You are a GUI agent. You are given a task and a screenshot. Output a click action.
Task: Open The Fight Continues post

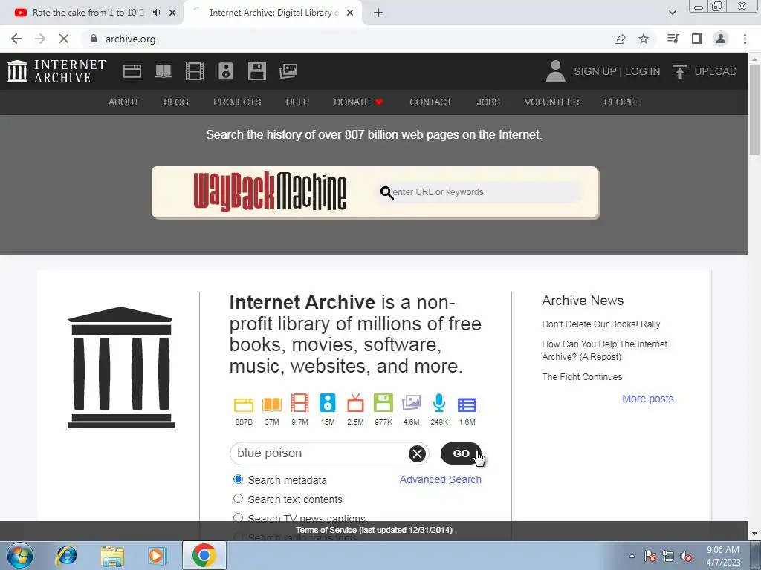[x=582, y=376]
